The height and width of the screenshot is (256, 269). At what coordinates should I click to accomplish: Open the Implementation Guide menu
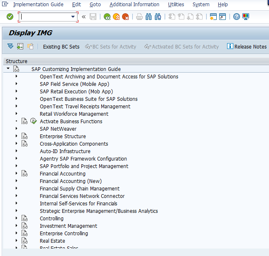pyautogui.click(x=38, y=4)
